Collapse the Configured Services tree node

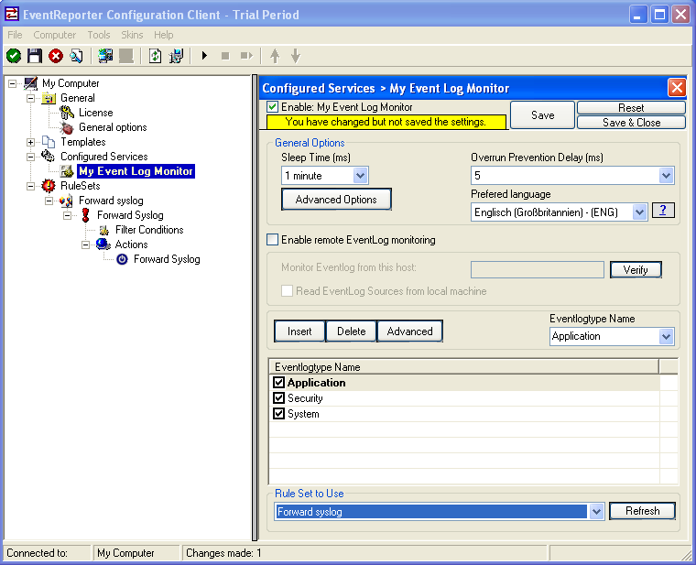30,157
